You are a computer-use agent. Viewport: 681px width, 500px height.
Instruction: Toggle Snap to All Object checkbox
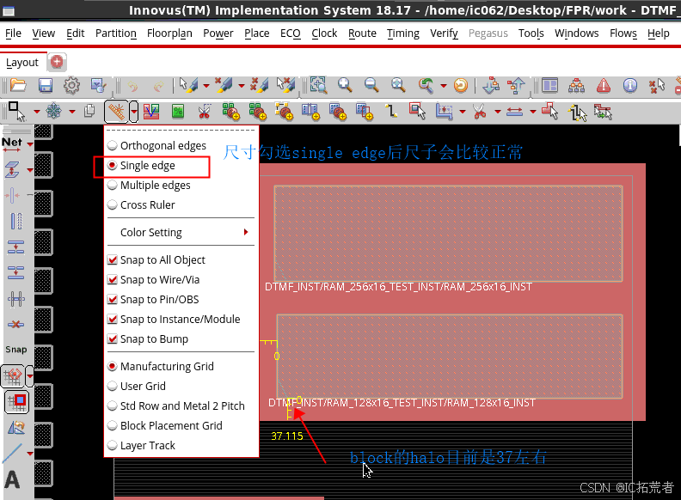(x=156, y=259)
